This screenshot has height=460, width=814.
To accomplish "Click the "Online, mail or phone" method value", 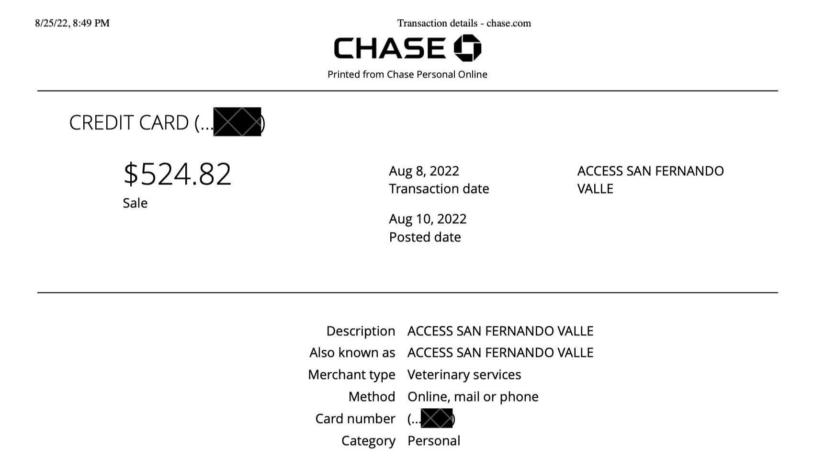I will (473, 397).
